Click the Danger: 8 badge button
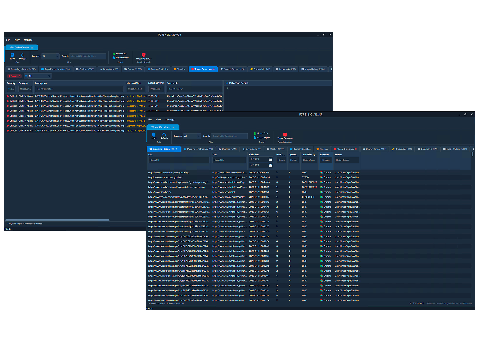This screenshot has height=342, width=479. (14, 76)
